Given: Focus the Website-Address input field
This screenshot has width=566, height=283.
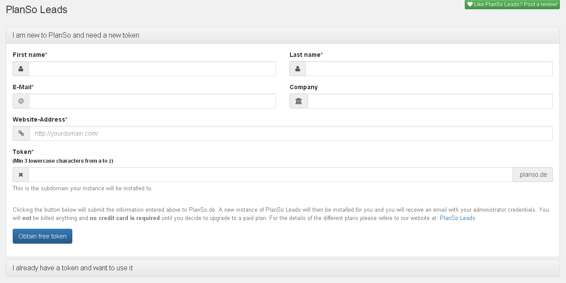Looking at the screenshot, I should tap(291, 133).
